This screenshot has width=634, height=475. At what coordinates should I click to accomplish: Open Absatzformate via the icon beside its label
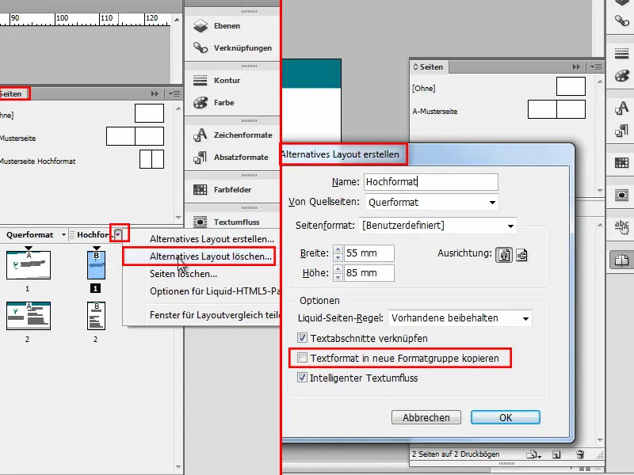click(201, 157)
